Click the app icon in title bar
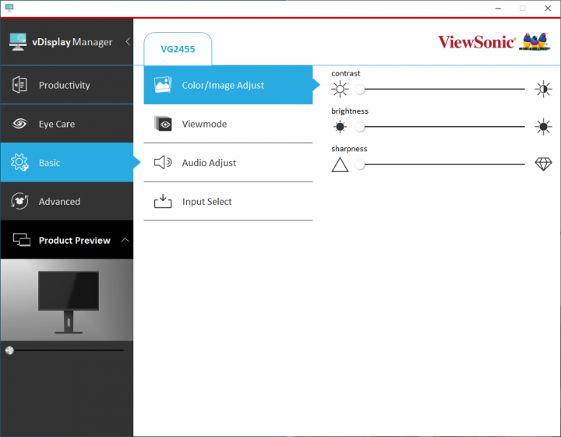The height and width of the screenshot is (437, 561). [x=9, y=8]
